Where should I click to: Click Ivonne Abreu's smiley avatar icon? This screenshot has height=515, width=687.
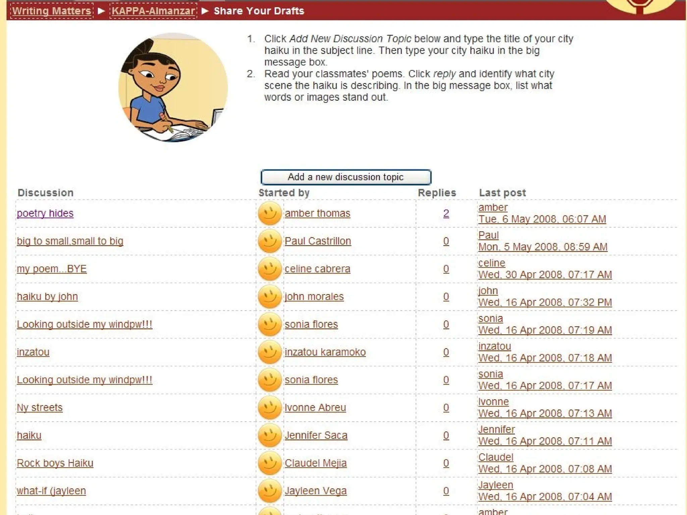pos(269,408)
